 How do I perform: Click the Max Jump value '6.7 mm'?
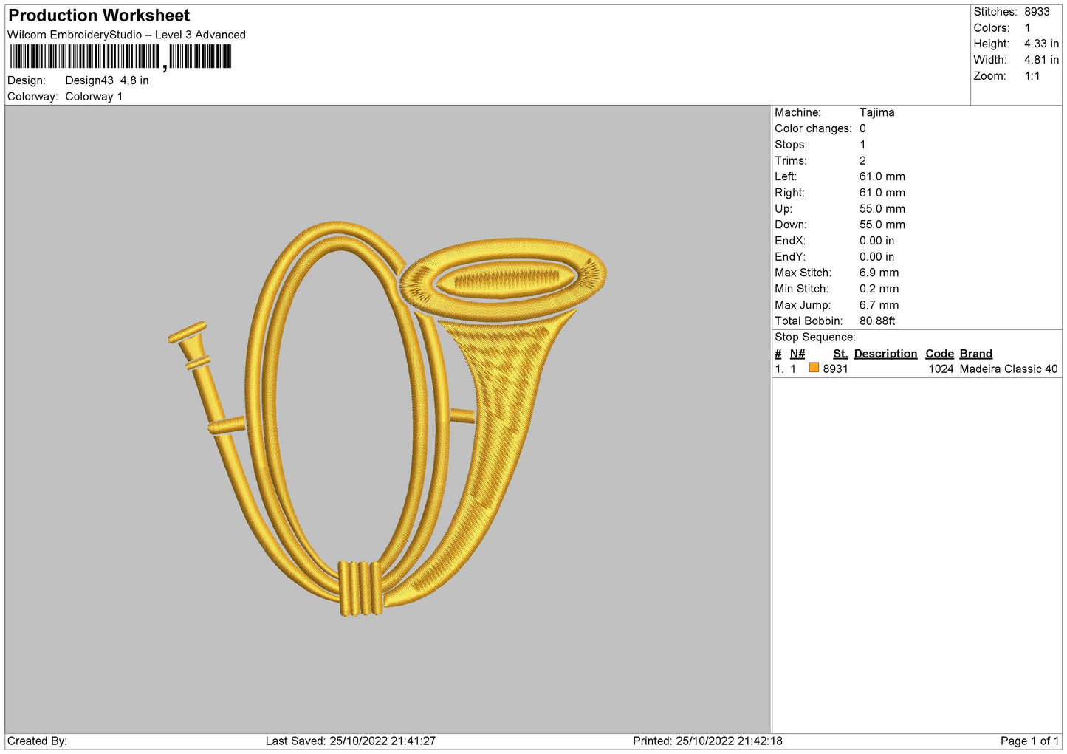pos(879,305)
